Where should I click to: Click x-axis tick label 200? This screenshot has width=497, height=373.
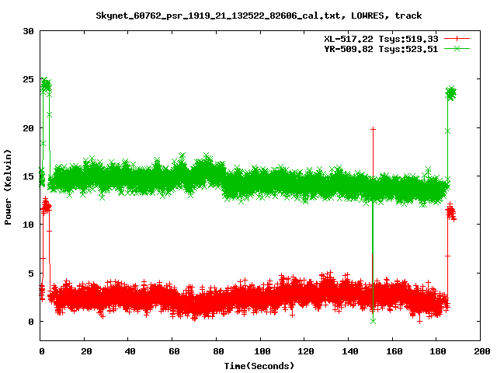click(x=482, y=351)
